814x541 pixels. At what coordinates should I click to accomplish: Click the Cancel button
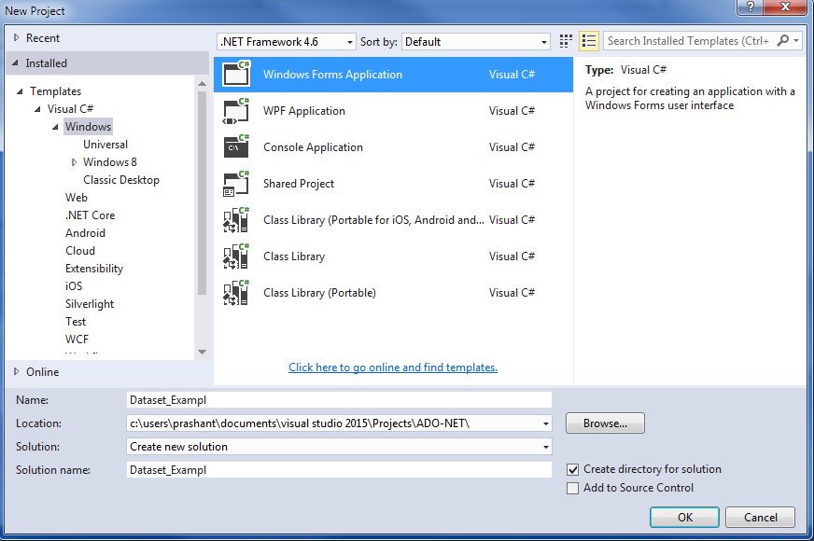pos(761,517)
